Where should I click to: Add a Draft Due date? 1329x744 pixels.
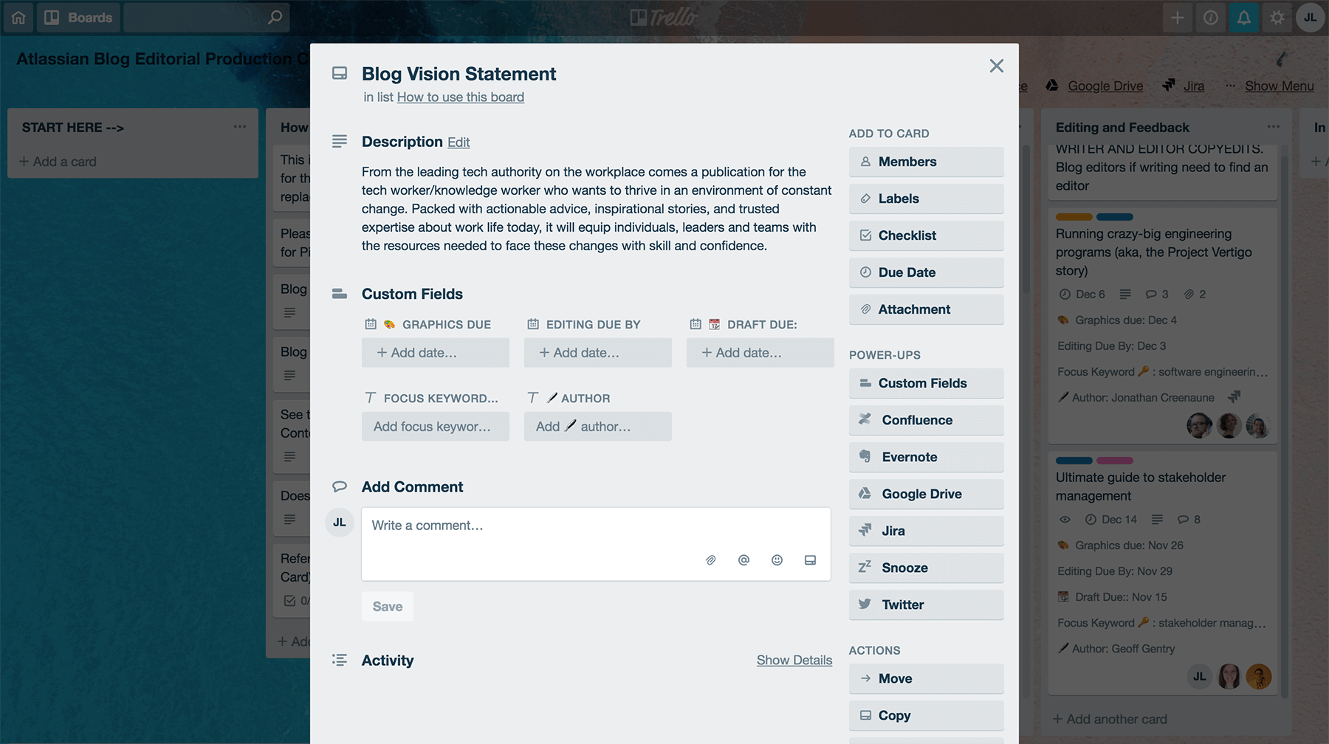click(x=760, y=353)
